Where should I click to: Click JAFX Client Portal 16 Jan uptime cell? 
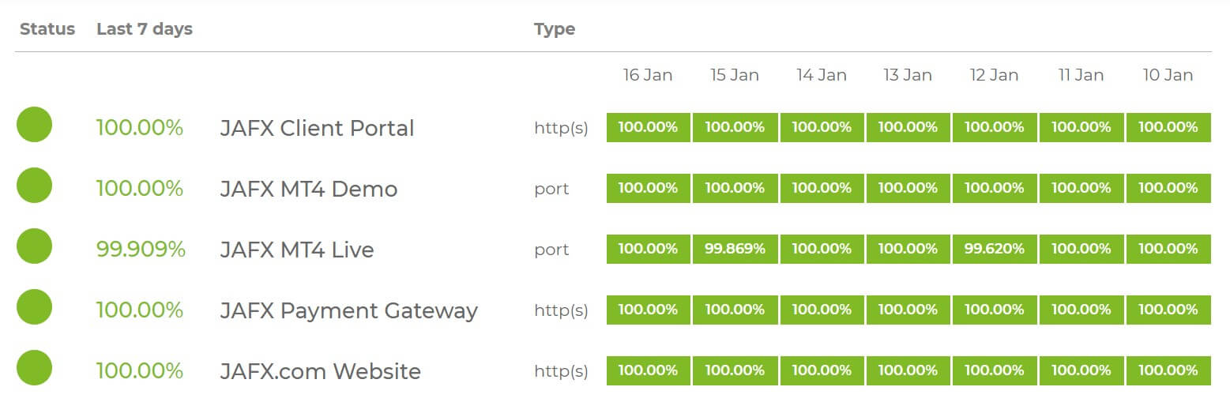pyautogui.click(x=649, y=127)
